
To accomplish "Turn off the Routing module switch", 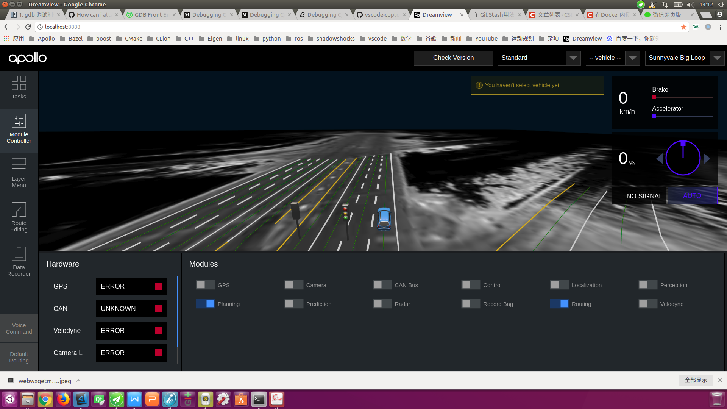I will click(x=559, y=304).
